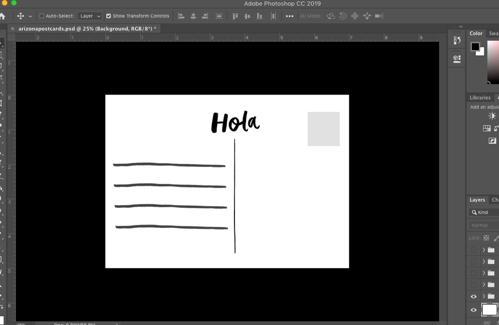Show the second hidden layer group
Image resolution: width=499 pixels, height=325 pixels.
(474, 261)
